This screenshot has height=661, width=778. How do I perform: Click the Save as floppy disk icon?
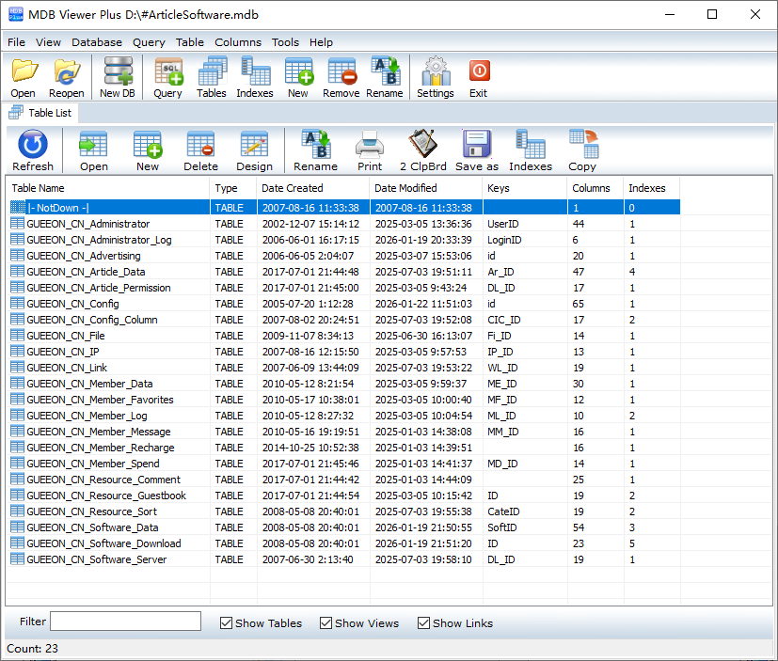click(477, 150)
